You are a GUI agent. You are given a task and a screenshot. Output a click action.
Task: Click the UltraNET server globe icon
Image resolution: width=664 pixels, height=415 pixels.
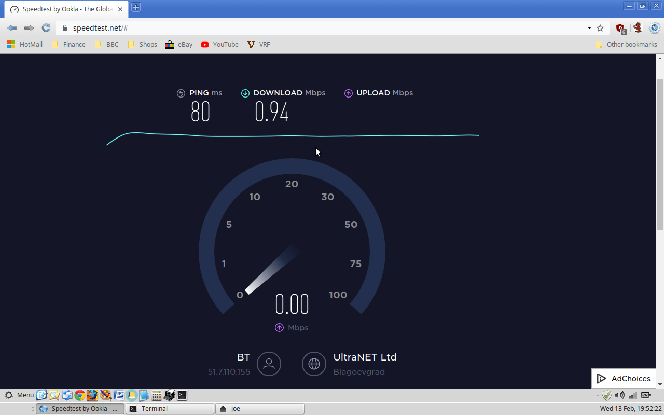[314, 364]
